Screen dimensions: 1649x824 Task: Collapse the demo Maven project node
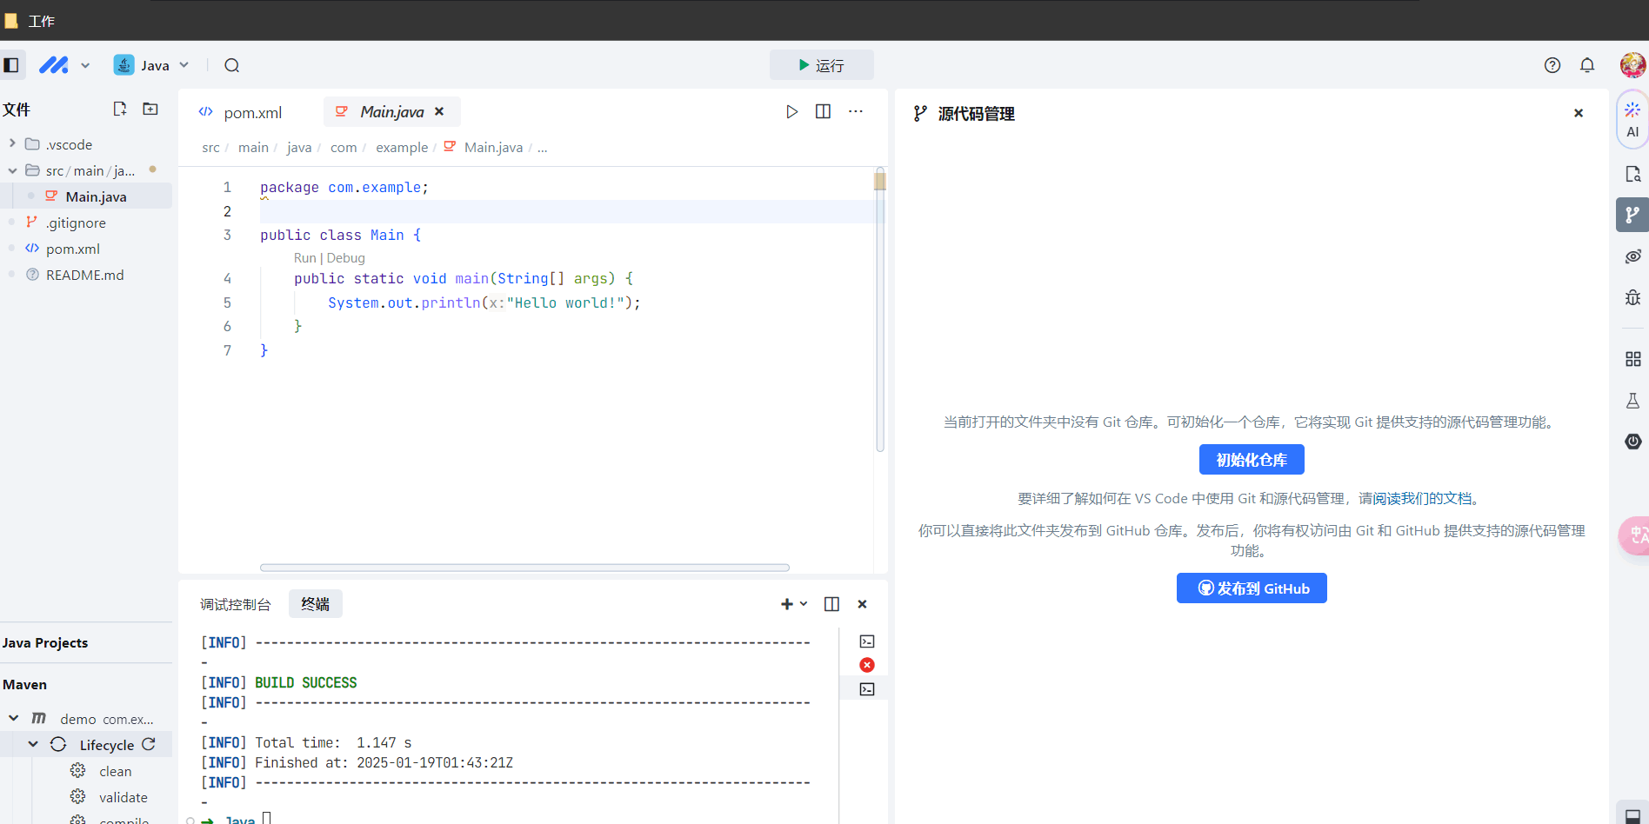[14, 718]
